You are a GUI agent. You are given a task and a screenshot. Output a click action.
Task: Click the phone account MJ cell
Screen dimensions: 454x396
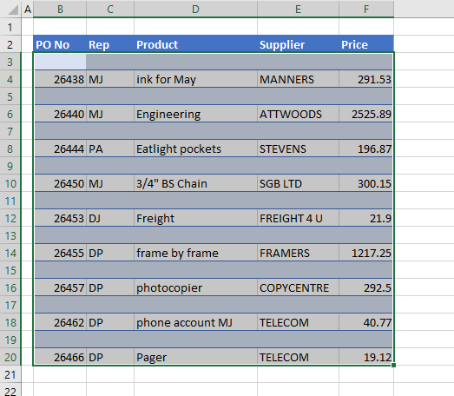click(x=195, y=323)
